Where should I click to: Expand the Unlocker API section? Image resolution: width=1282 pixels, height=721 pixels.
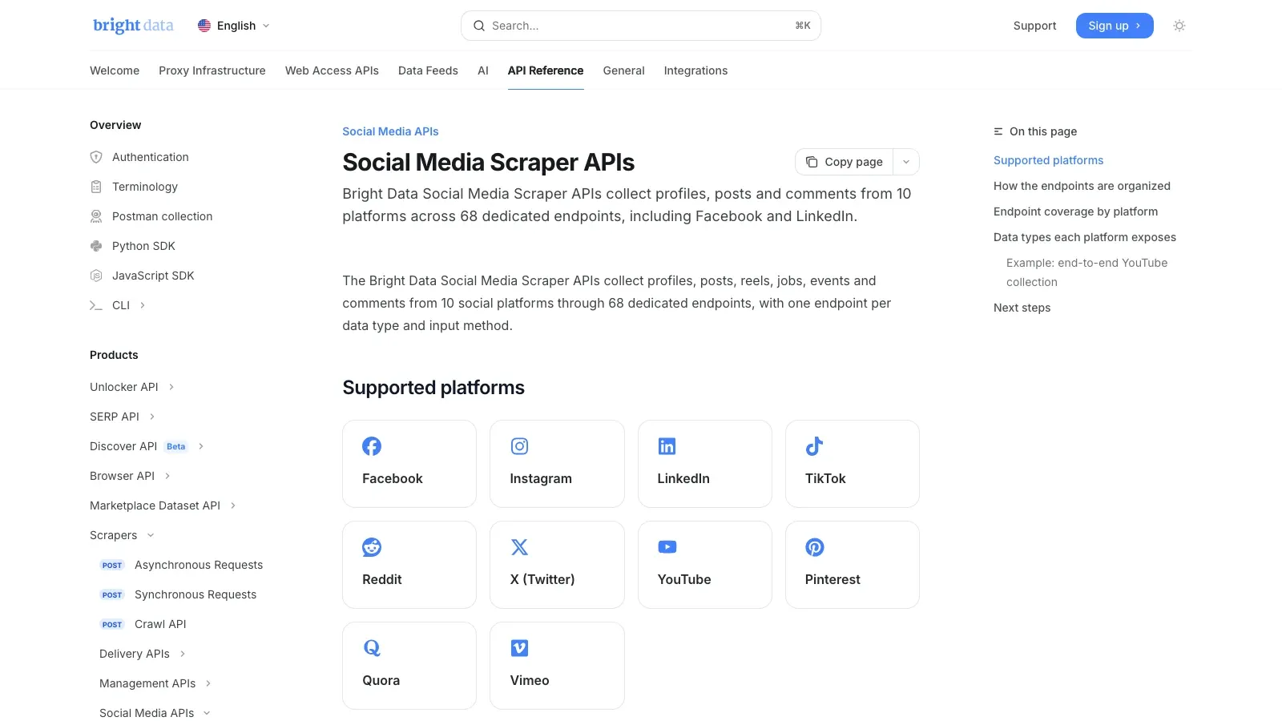coord(171,387)
